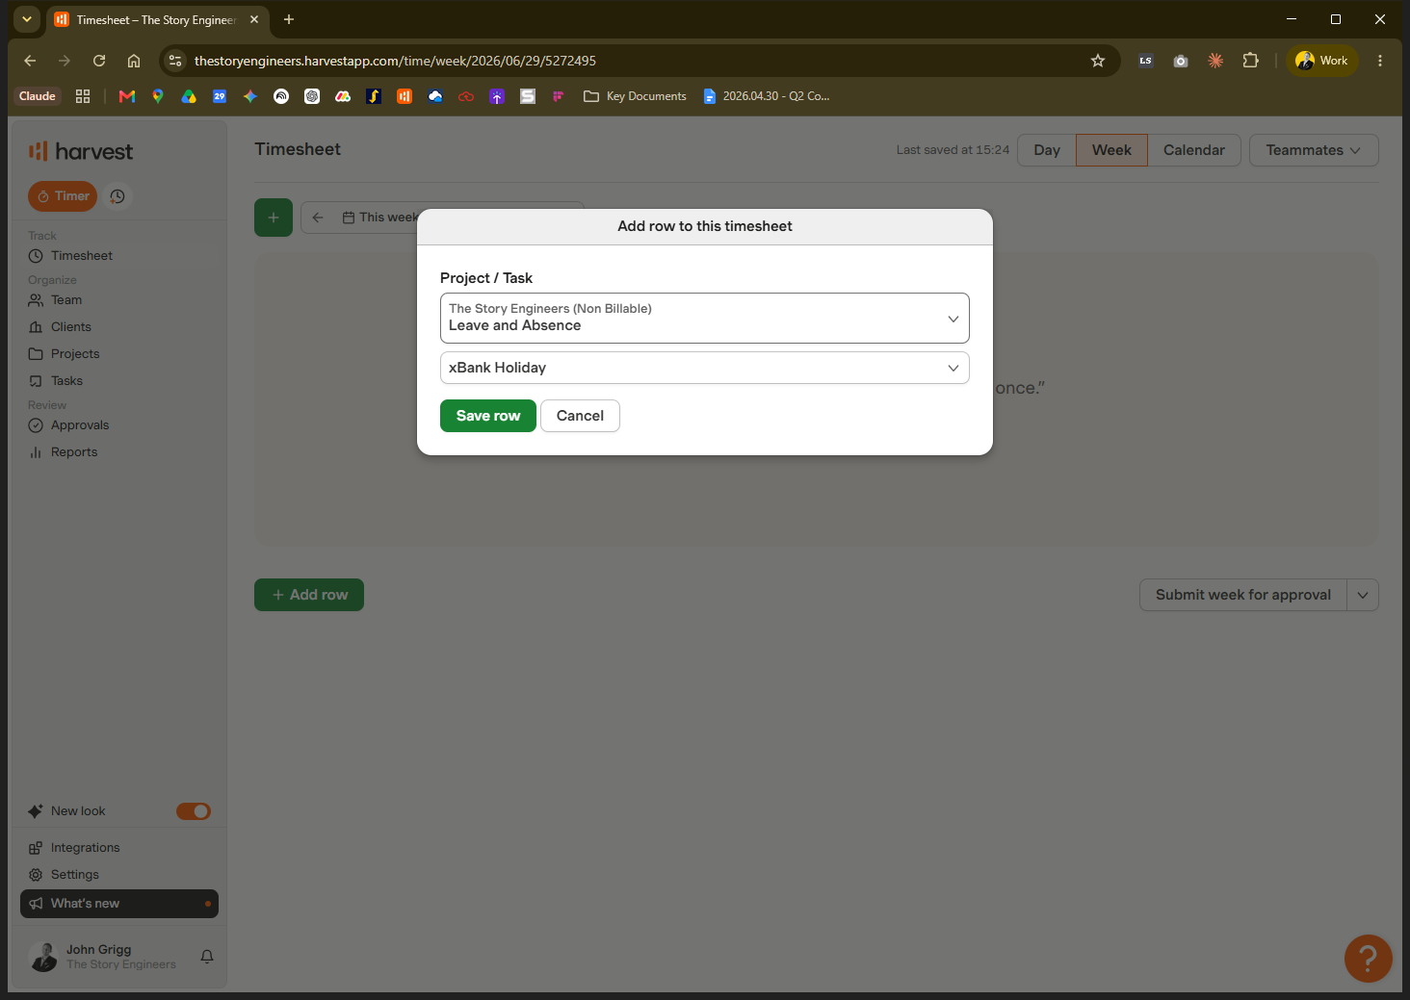Click the camera screenshot extension icon
Image resolution: width=1410 pixels, height=1000 pixels.
1181,61
